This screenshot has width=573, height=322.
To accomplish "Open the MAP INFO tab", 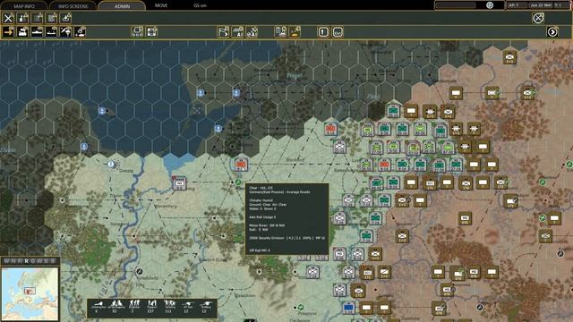I will (x=24, y=6).
